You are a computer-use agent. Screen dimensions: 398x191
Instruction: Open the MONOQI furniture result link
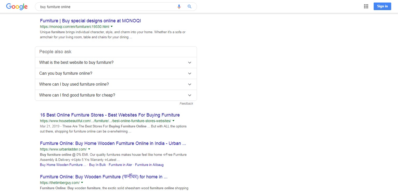click(x=90, y=21)
